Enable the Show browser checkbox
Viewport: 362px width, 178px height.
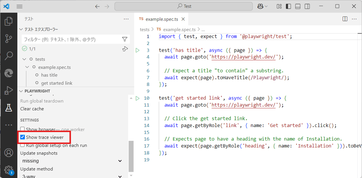[22, 129]
